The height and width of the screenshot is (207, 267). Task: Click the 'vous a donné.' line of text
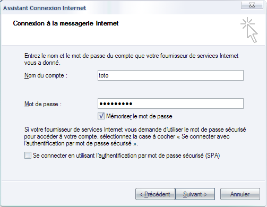coord(42,63)
